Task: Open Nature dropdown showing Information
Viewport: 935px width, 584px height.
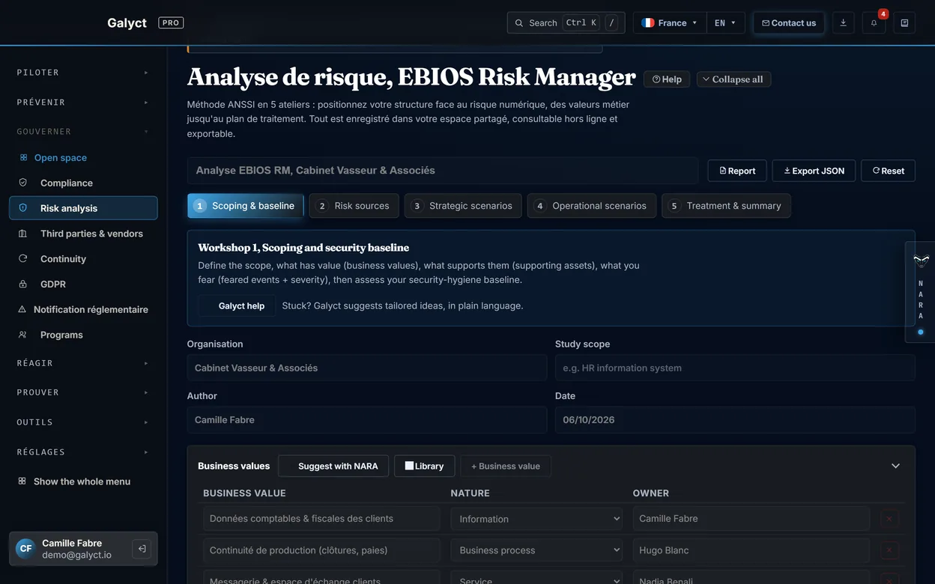Action: (536, 519)
